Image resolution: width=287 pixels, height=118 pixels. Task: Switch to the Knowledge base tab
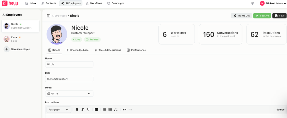tap(77, 50)
